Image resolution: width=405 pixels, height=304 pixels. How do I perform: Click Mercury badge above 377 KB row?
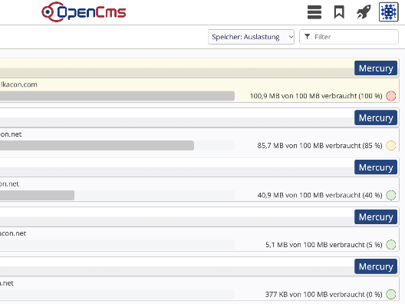click(x=376, y=266)
